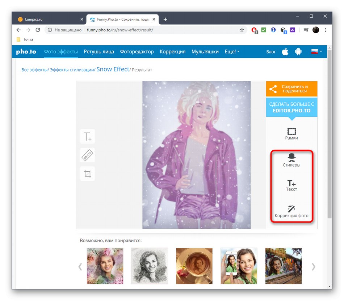Follow the Все эффекты breadcrumb link
This screenshot has height=301, width=344.
coord(34,70)
